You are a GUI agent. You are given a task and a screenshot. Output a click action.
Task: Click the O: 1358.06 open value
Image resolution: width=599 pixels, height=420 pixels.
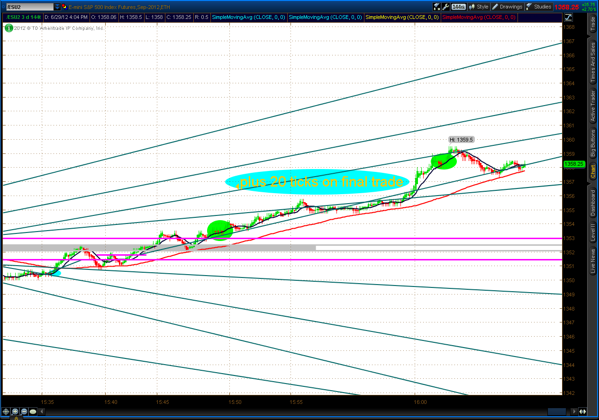pos(104,17)
